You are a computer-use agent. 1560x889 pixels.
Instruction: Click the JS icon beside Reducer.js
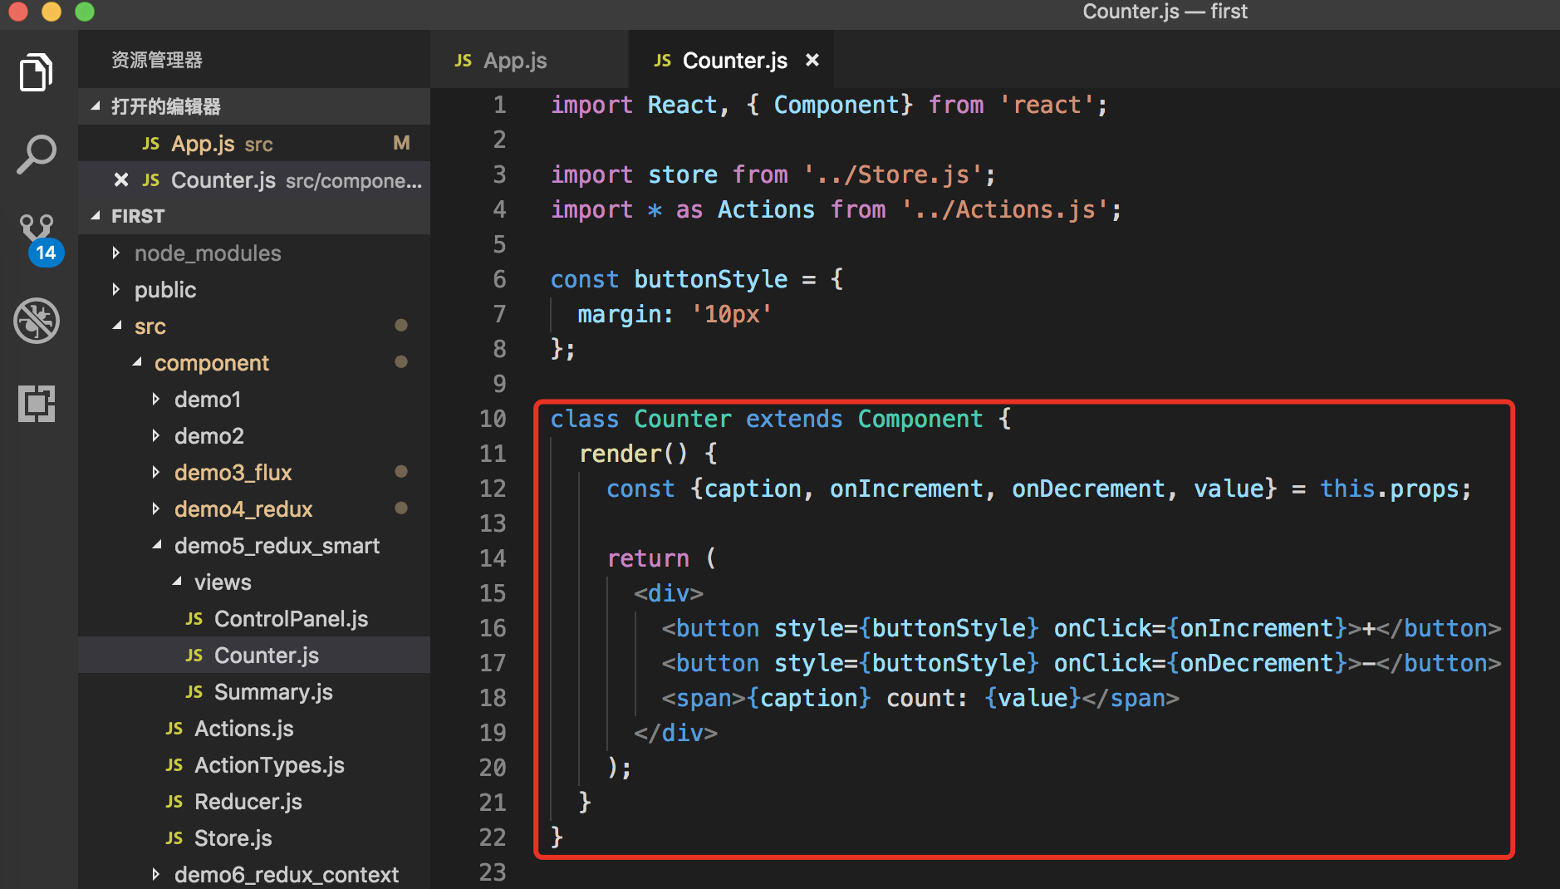tap(174, 802)
